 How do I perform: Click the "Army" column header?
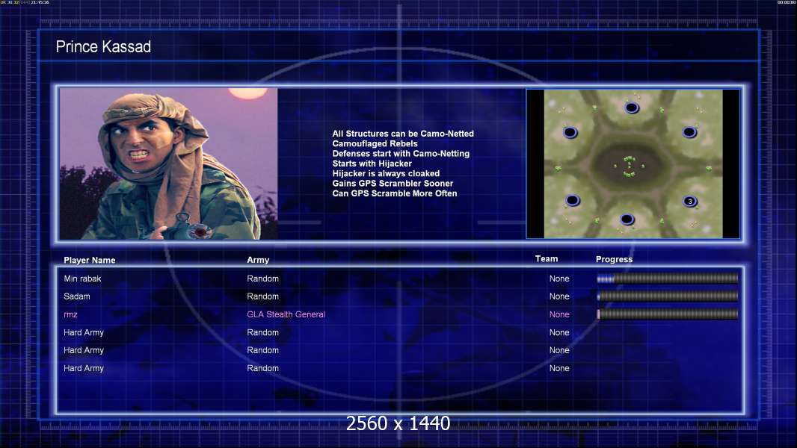pos(258,260)
